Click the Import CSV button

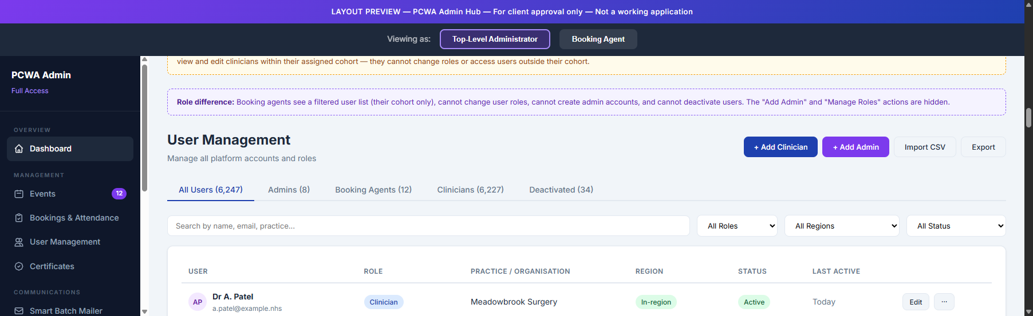pyautogui.click(x=924, y=147)
